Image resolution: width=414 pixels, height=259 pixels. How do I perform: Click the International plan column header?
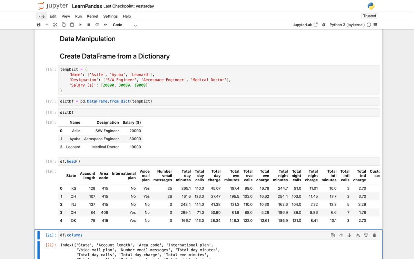(124, 176)
